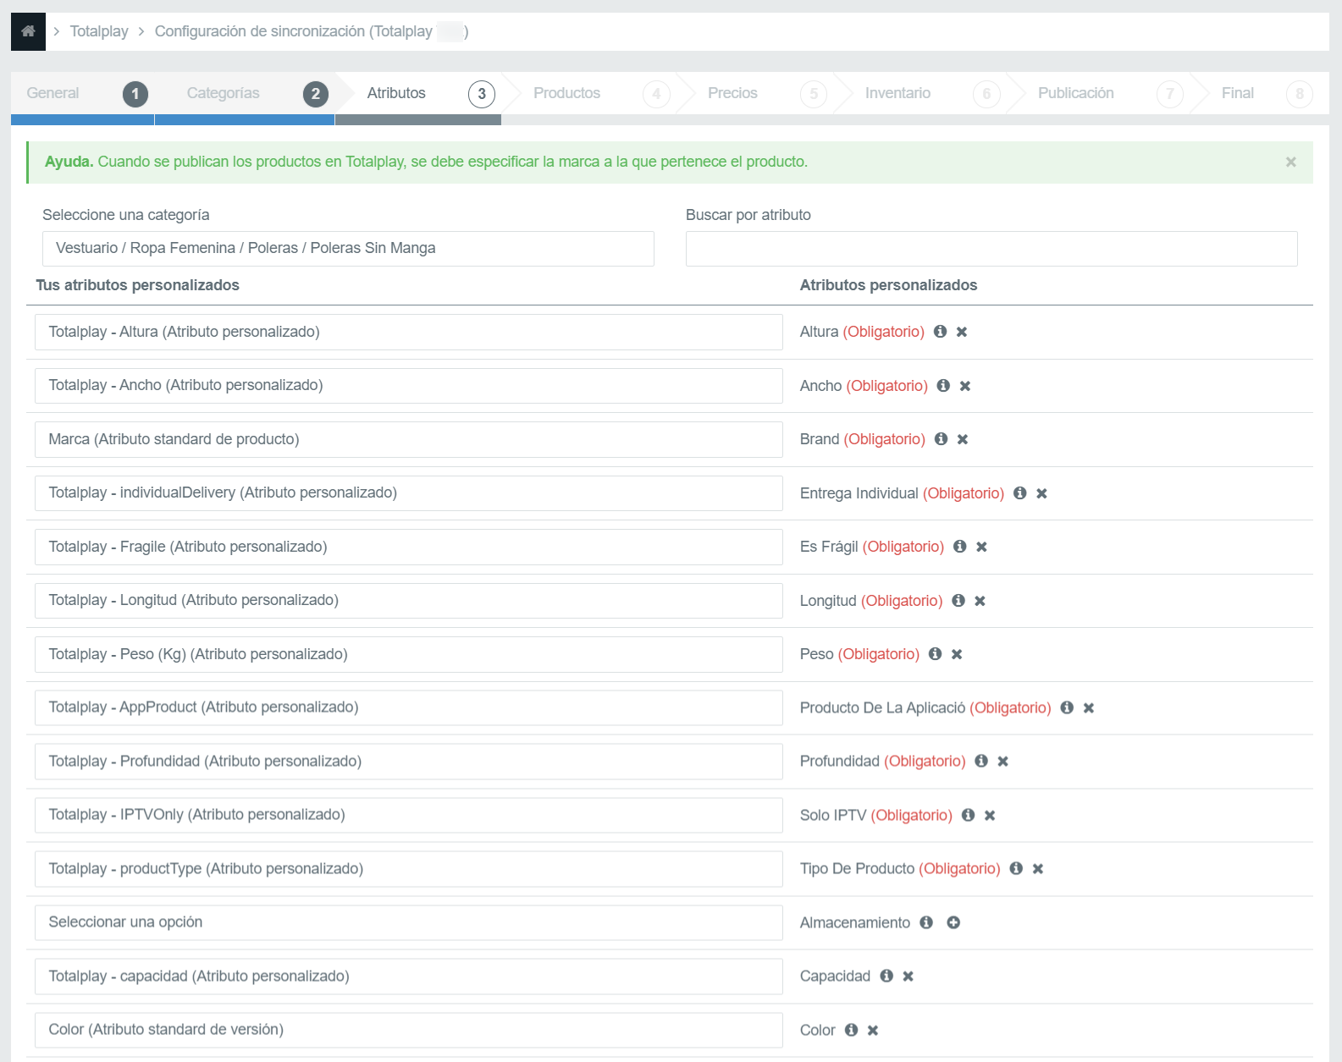The image size is (1342, 1062).
Task: Open Totalplay - Altura attribute dropdown
Action: click(x=409, y=332)
